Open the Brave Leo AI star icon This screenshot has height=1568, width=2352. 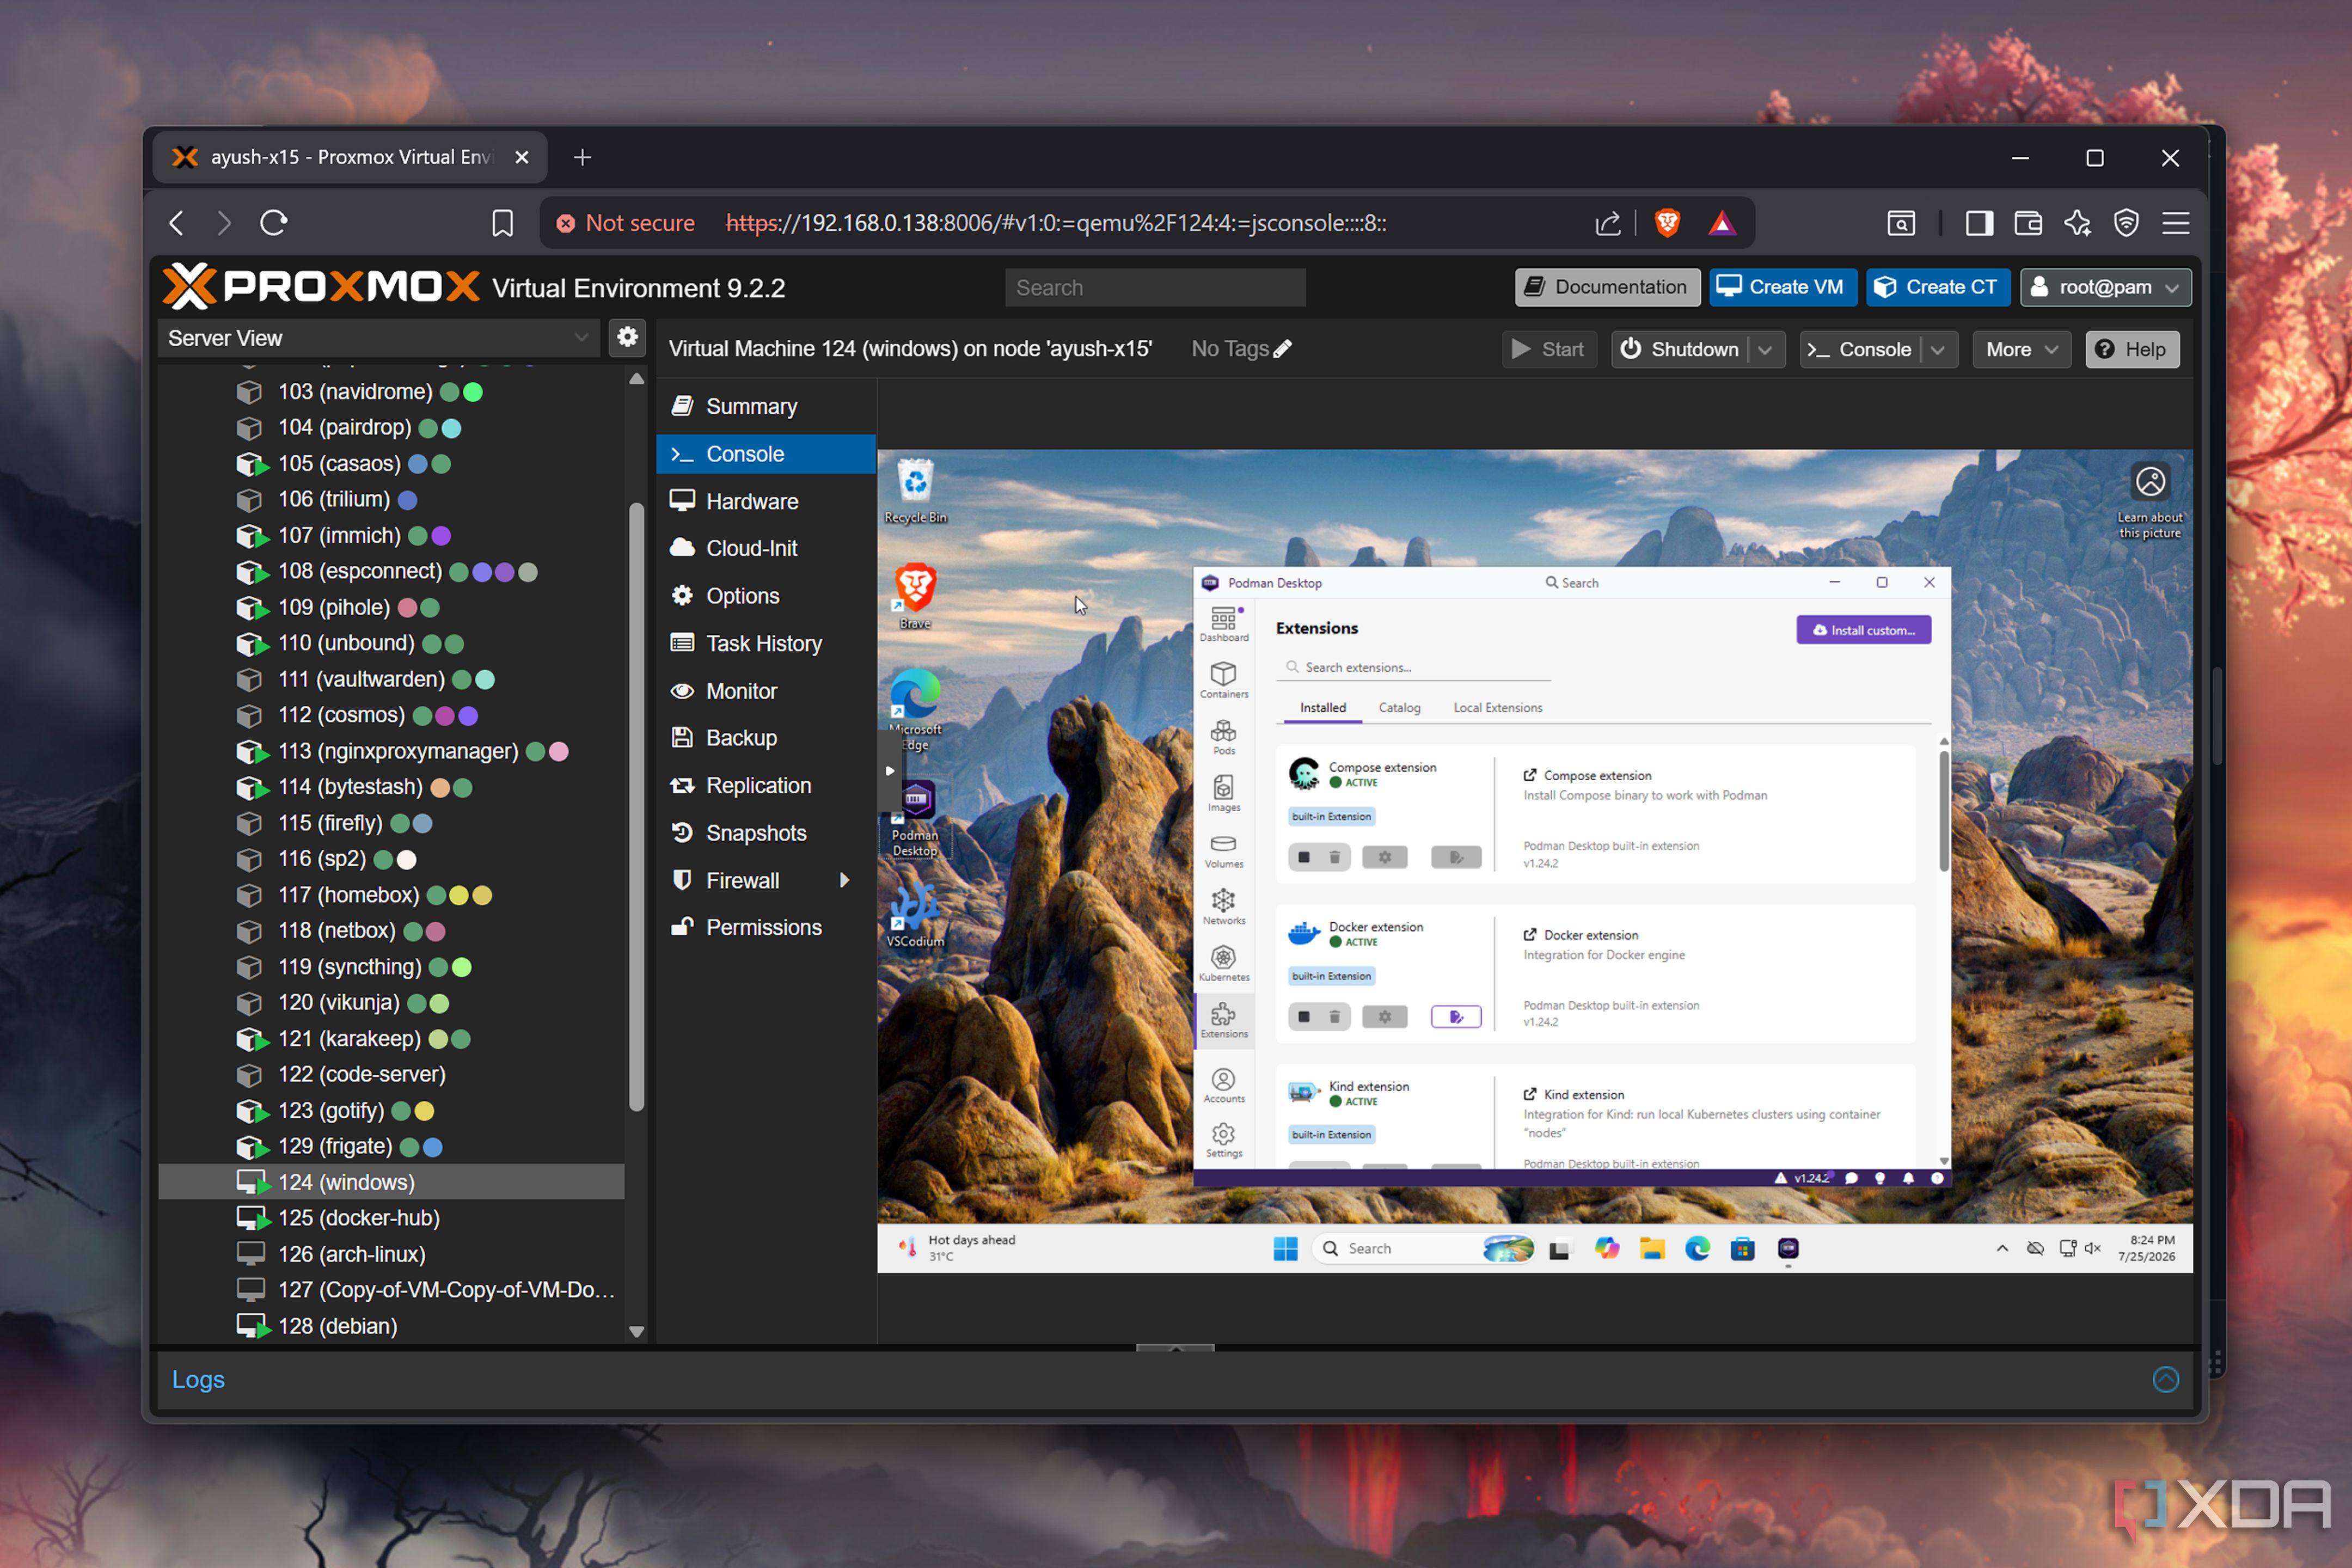2077,222
